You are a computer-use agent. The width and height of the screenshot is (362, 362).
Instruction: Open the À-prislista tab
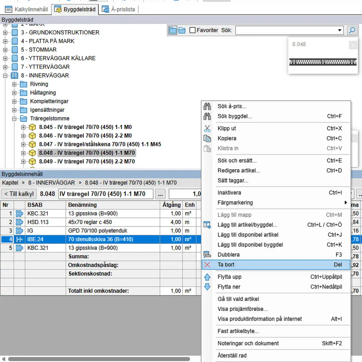point(119,9)
